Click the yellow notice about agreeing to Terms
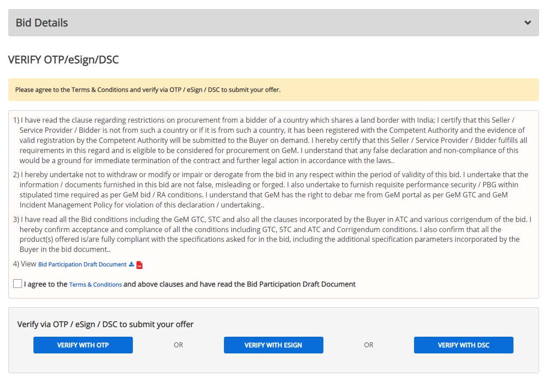 click(x=148, y=90)
